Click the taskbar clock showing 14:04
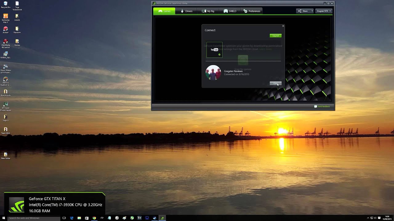 tap(387, 218)
